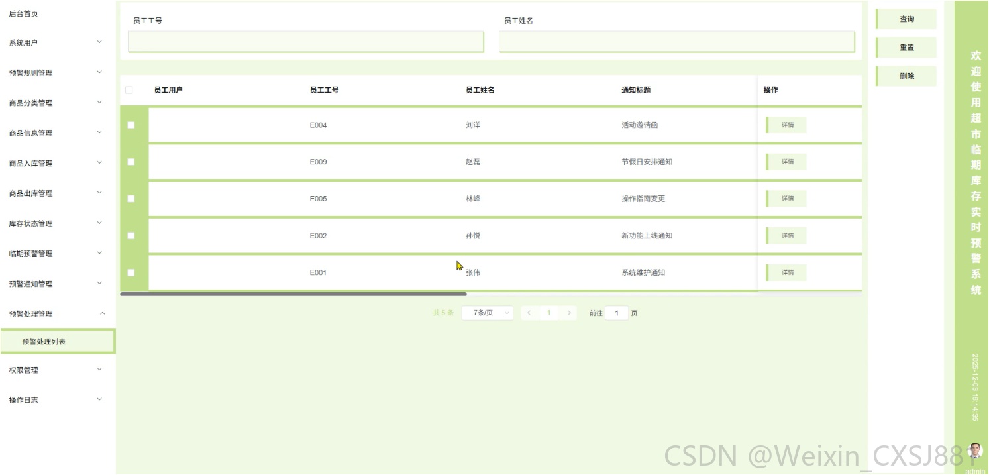
Task: Expand the 操作日志 menu chevron
Action: [99, 399]
